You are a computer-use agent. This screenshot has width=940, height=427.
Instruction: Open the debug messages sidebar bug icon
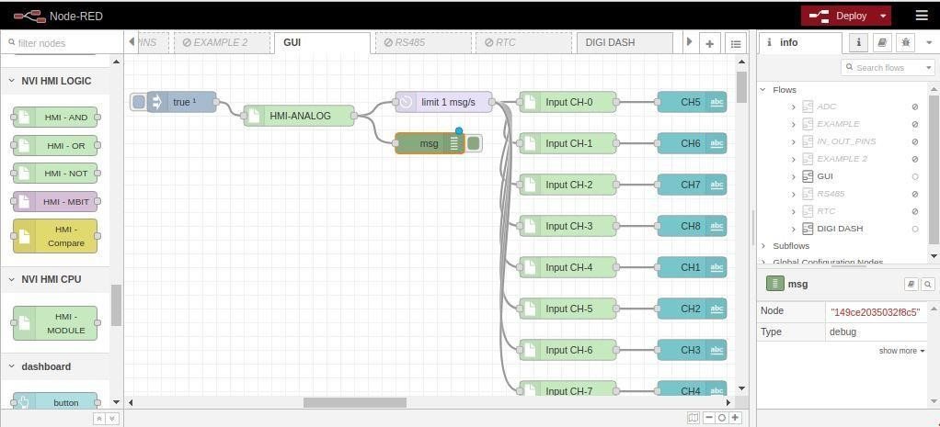(x=906, y=43)
